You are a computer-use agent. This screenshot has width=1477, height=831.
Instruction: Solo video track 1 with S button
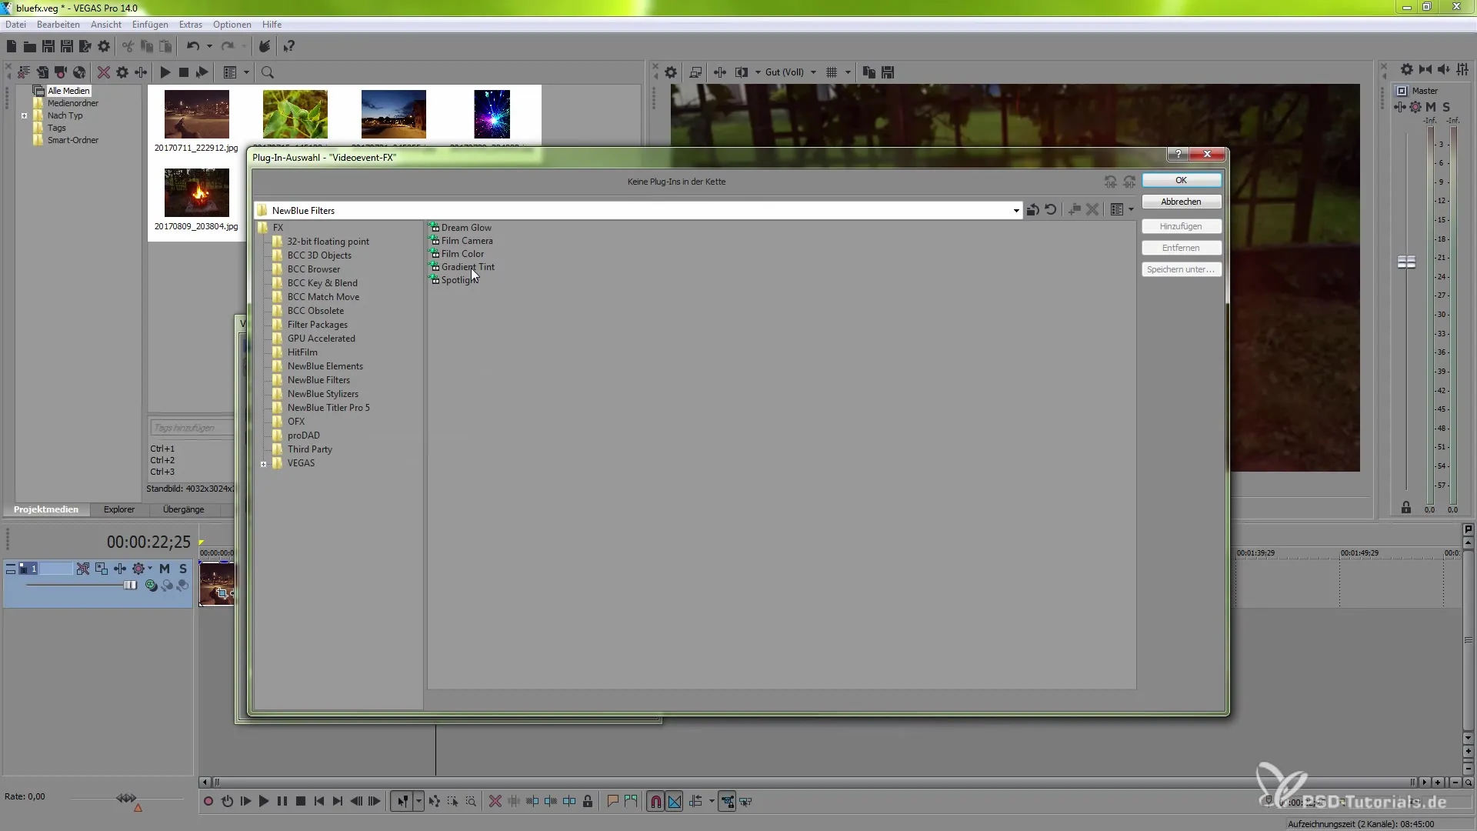[x=182, y=569]
